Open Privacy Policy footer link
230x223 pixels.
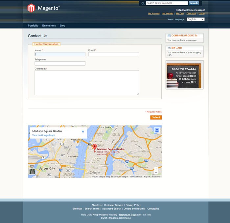tap(133, 205)
